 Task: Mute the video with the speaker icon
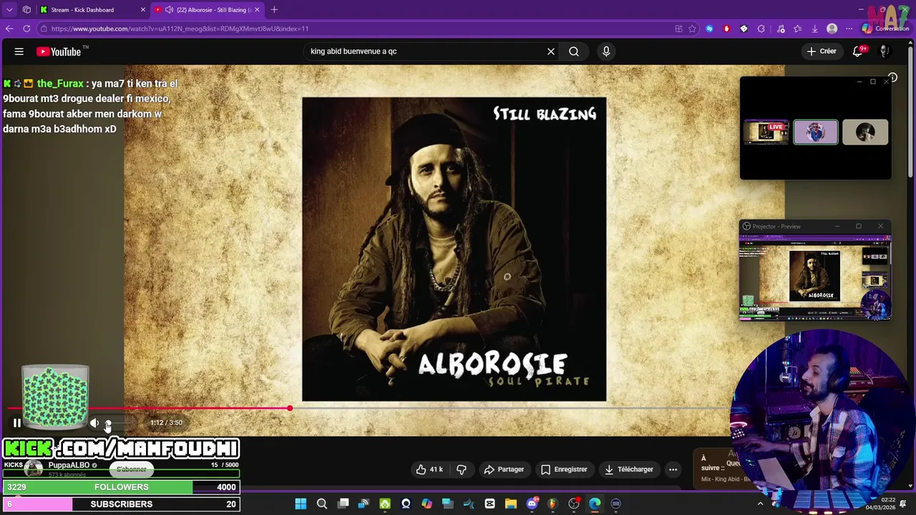point(94,423)
